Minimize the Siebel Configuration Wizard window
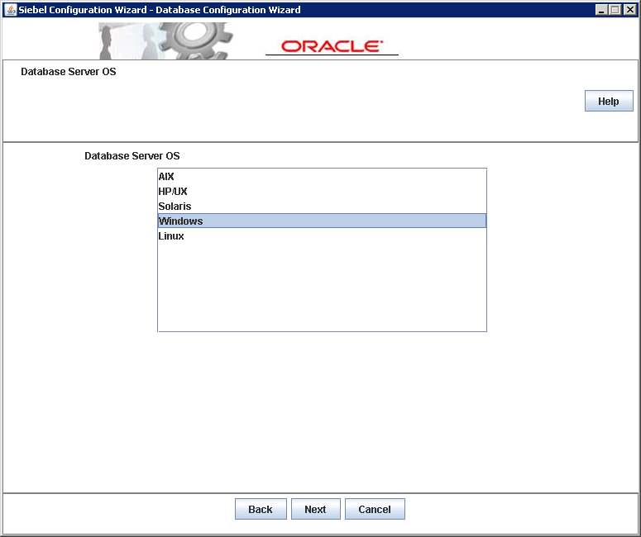This screenshot has height=537, width=641. tap(601, 10)
